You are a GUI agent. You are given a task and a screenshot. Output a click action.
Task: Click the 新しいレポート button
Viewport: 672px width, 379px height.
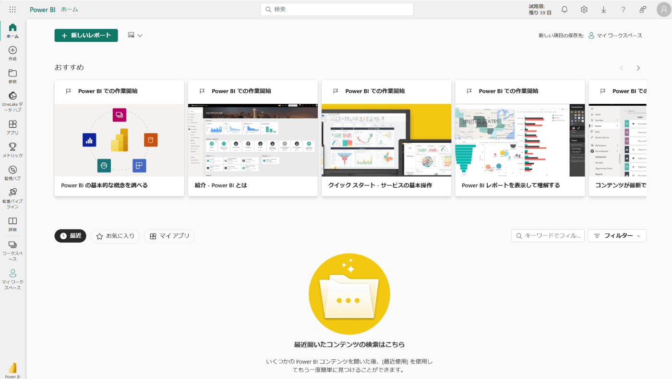tap(86, 35)
